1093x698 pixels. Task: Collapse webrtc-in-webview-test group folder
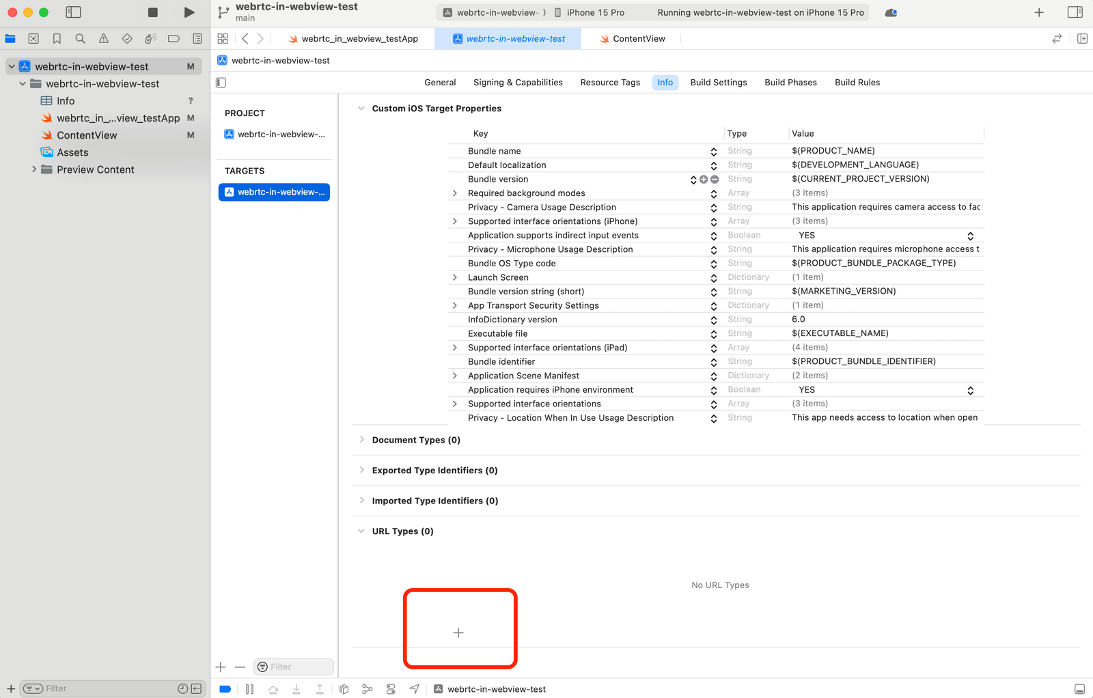pyautogui.click(x=23, y=83)
